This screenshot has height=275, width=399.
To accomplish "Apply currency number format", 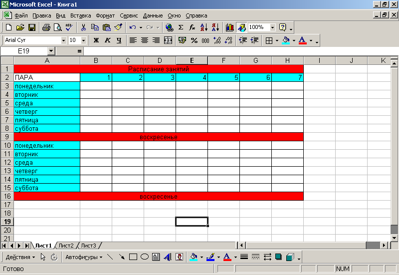I will 182,40.
